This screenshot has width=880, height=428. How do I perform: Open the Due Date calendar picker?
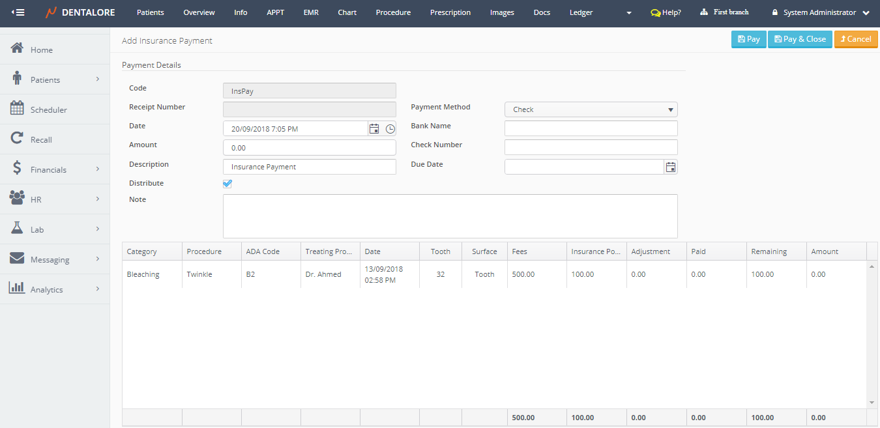pos(670,167)
